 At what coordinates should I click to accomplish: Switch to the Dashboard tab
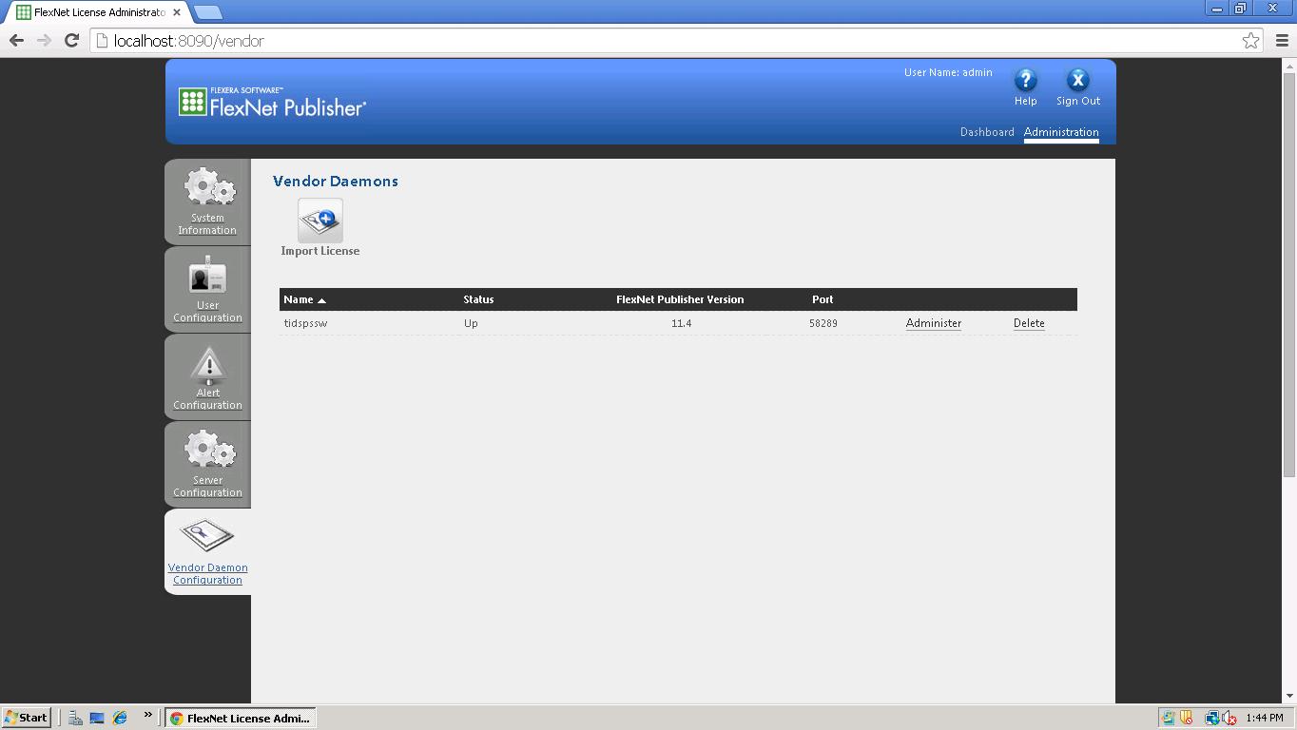click(987, 132)
